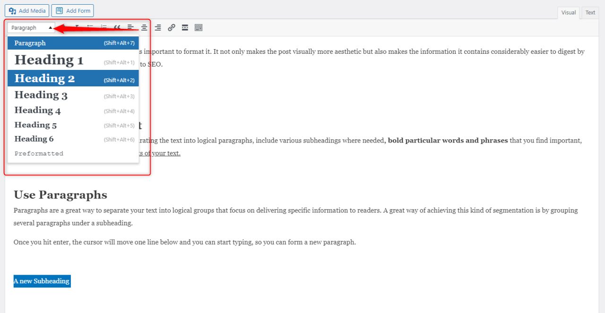Place cursor in the Use Paragraphs heading
The width and height of the screenshot is (605, 313).
[x=60, y=195]
